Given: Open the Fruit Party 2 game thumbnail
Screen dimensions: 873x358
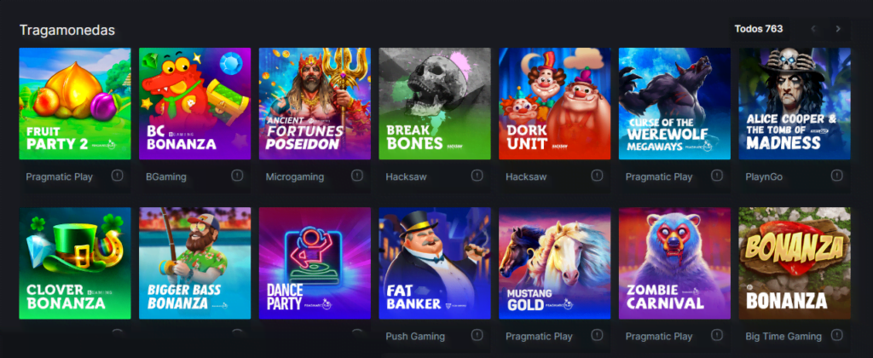Looking at the screenshot, I should tap(75, 103).
